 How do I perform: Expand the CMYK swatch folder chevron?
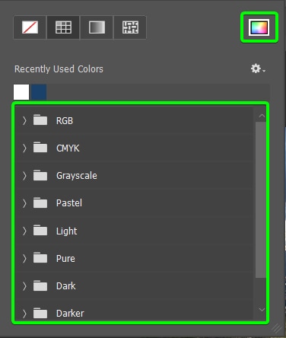pos(24,148)
